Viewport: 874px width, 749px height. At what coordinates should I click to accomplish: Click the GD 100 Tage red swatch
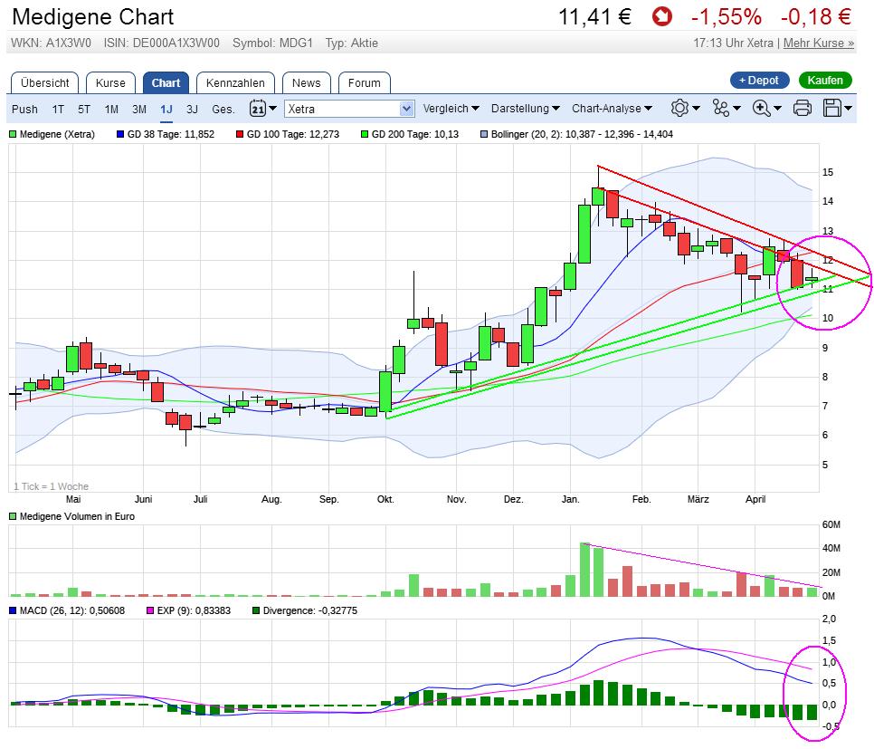click(x=240, y=134)
